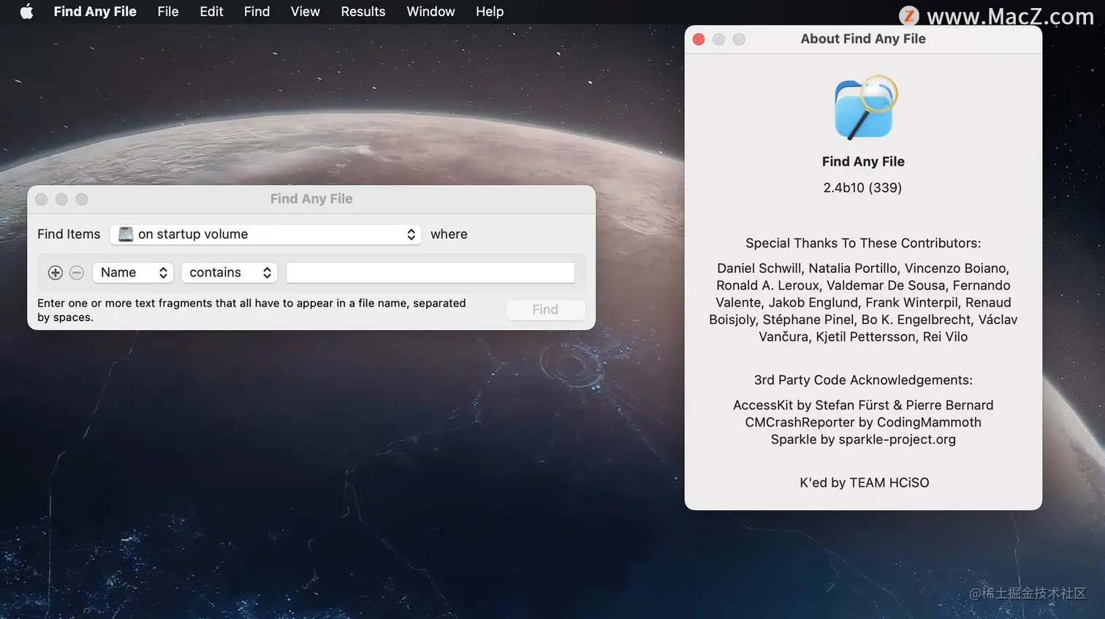Close the About Find Any File window
The image size is (1105, 619).
tap(699, 39)
